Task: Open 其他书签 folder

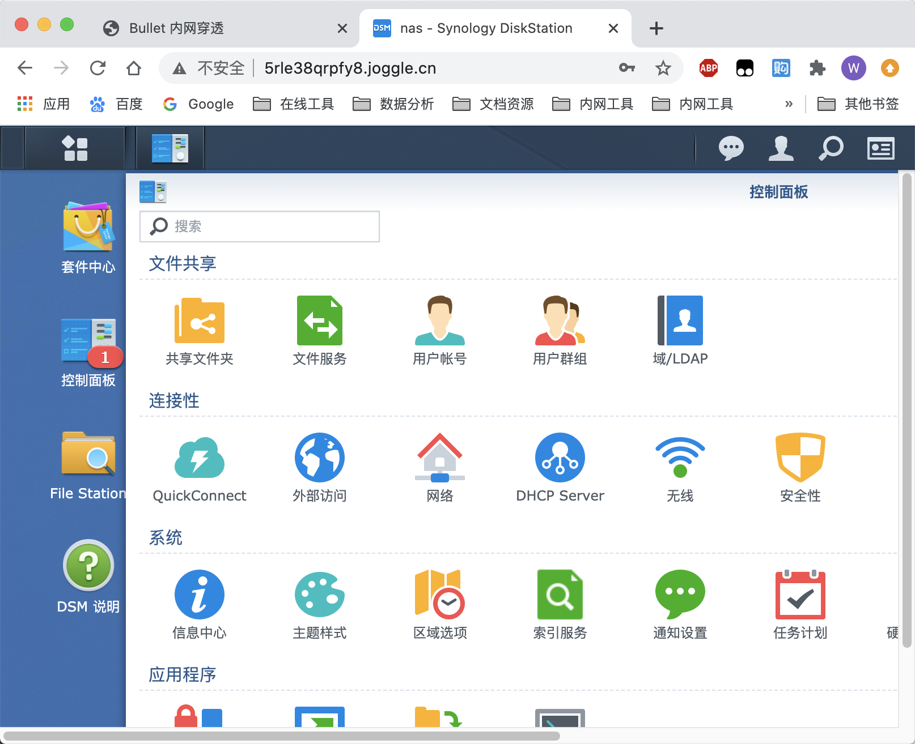Action: click(858, 104)
